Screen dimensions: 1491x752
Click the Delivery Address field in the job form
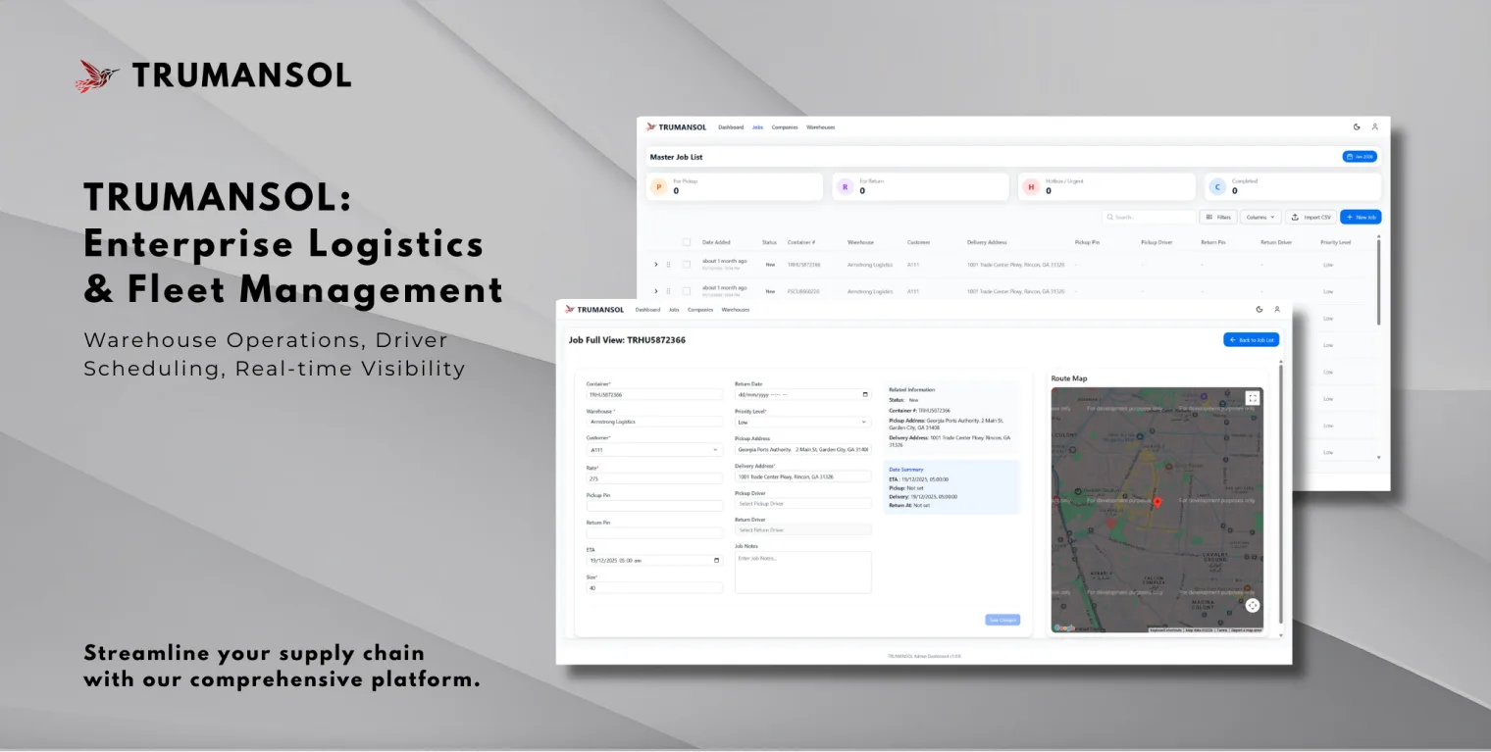802,476
